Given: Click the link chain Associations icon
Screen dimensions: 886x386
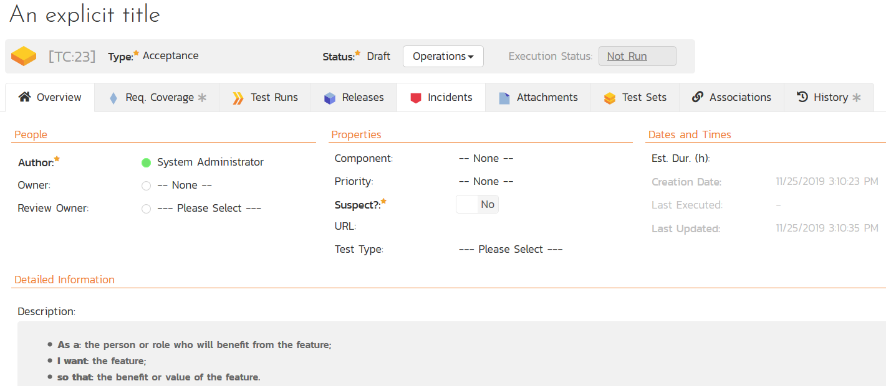Looking at the screenshot, I should 698,97.
